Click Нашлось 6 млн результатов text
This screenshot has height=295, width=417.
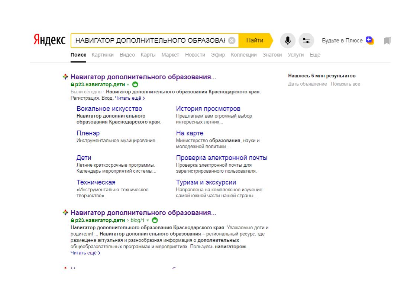322,76
